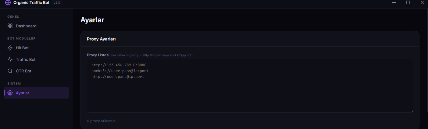The width and height of the screenshot is (428, 129).
Task: Click the Traffic Bot pulse icon
Action: tap(10, 60)
